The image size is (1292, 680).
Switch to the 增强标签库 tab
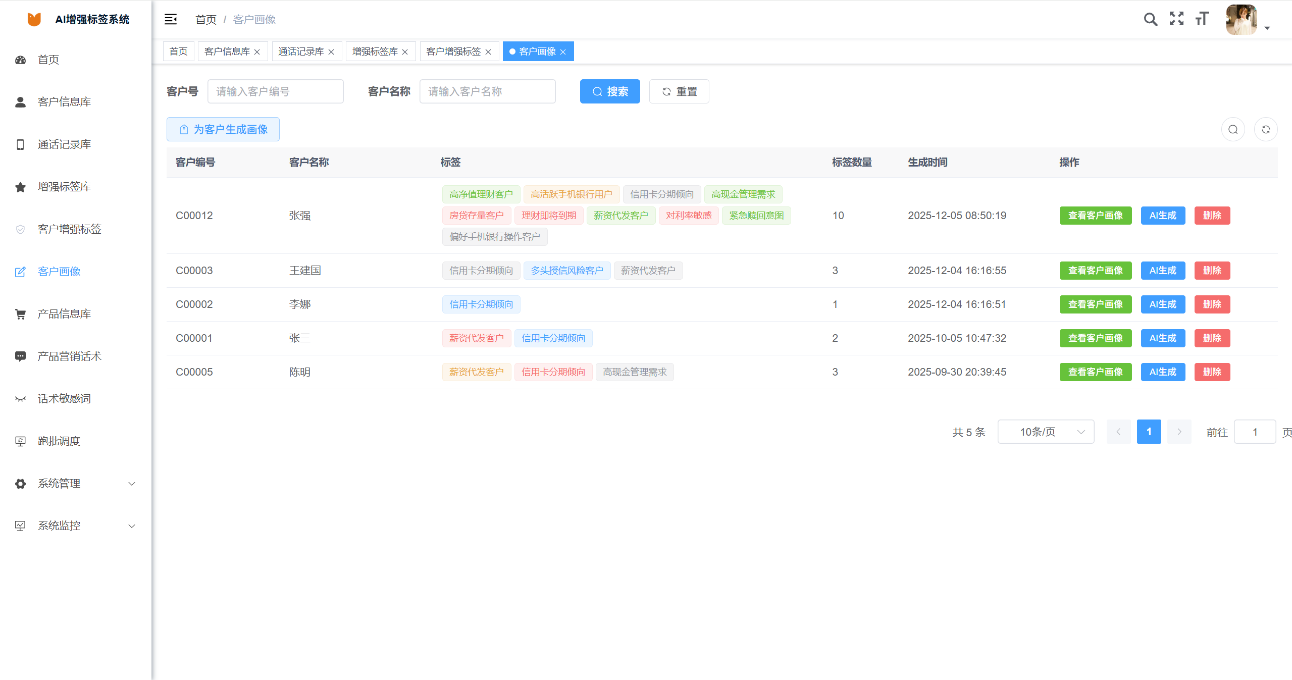375,51
